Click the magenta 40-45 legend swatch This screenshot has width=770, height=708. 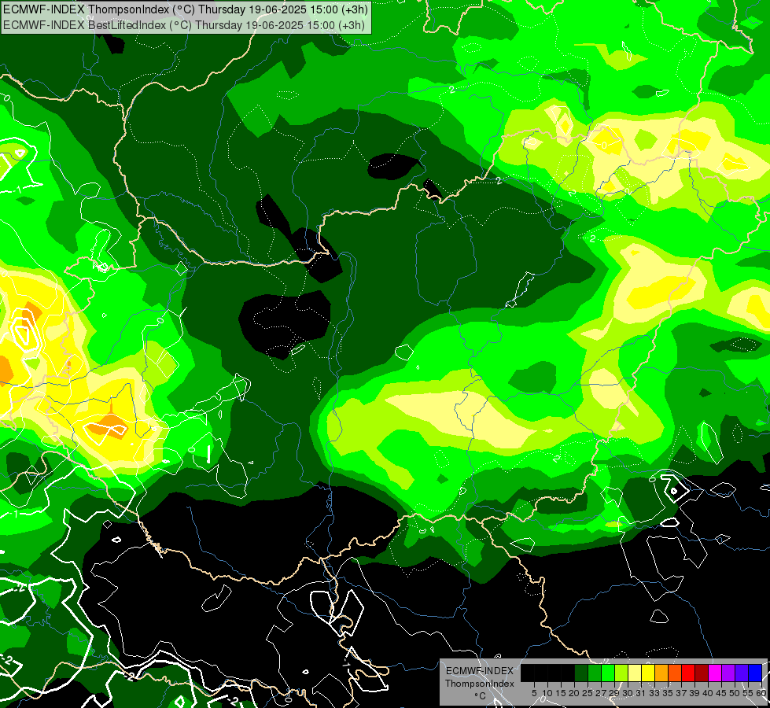[715, 673]
